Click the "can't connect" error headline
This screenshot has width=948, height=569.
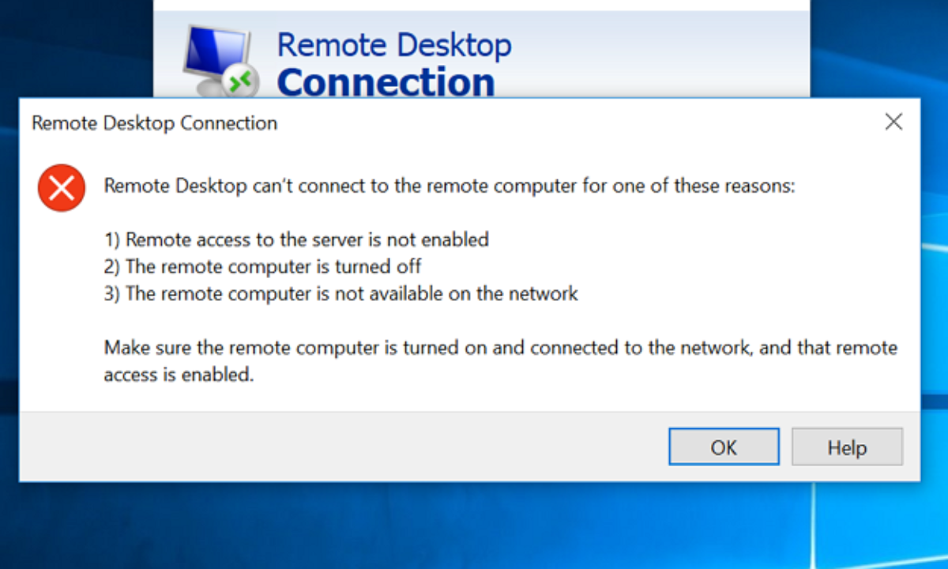(x=449, y=187)
